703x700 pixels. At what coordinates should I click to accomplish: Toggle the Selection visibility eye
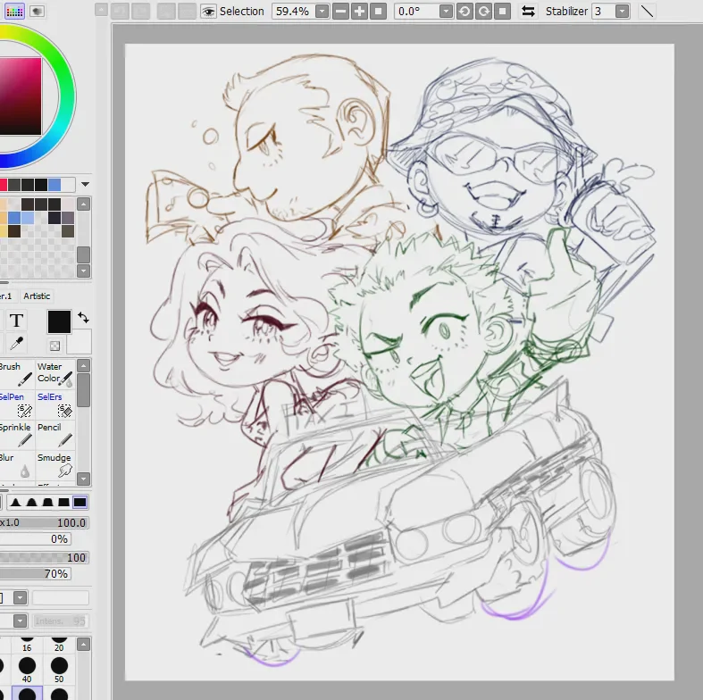tap(208, 12)
